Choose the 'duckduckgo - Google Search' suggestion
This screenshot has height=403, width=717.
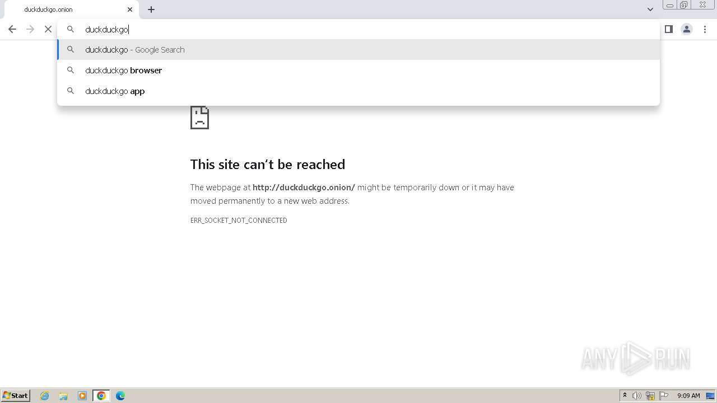point(358,49)
